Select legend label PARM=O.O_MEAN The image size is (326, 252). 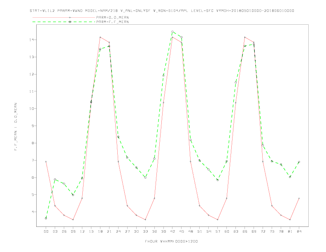tap(112, 17)
